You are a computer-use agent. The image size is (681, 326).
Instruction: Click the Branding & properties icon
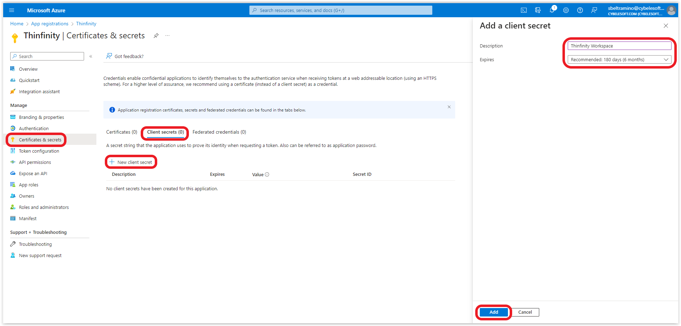(x=13, y=117)
